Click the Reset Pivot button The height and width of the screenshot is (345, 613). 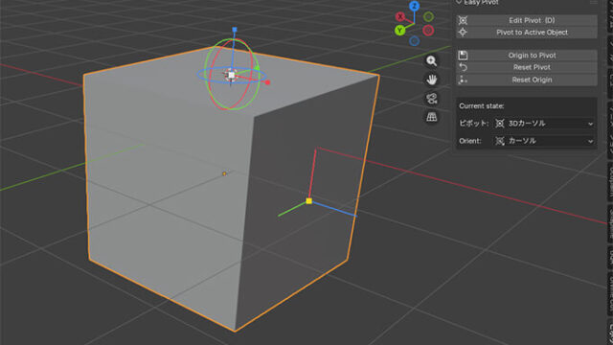(x=527, y=67)
